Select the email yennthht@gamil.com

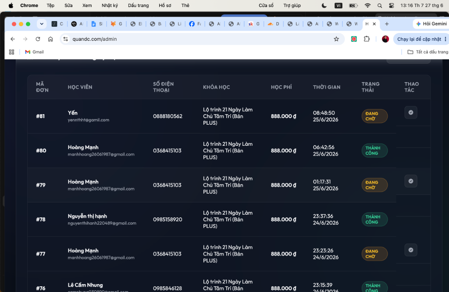pos(89,120)
